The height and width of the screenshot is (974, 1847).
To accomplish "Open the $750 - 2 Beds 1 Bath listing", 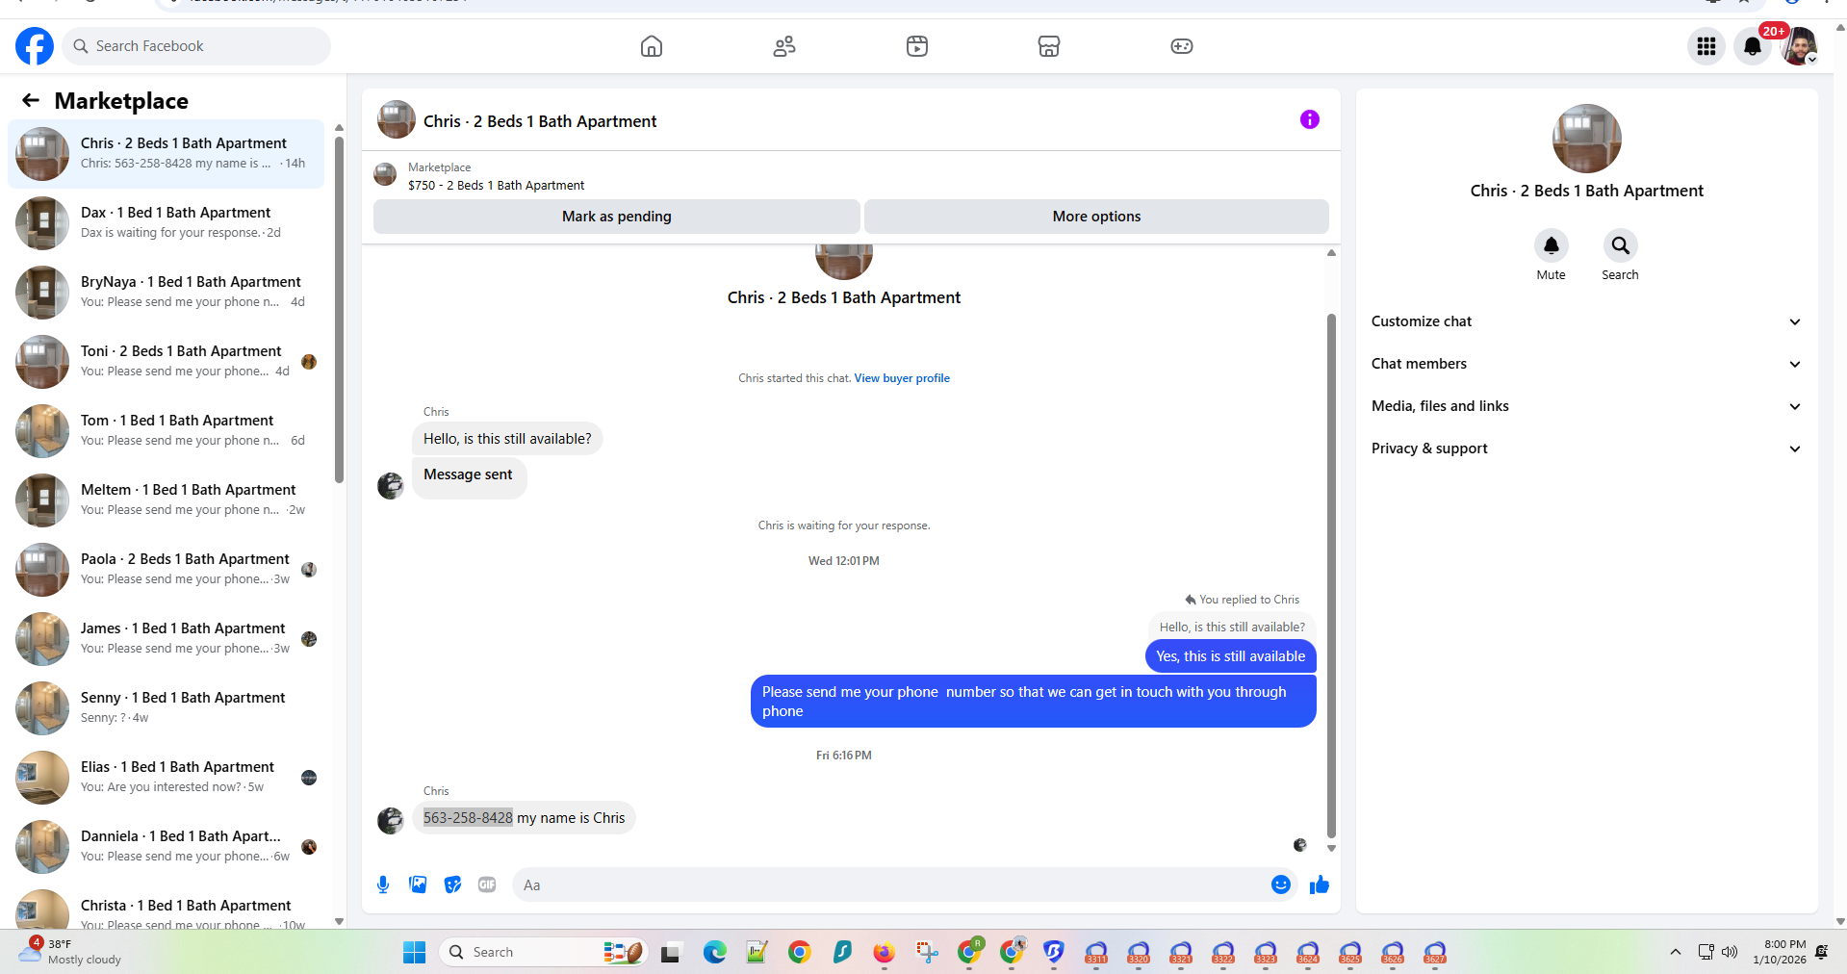I will (496, 186).
